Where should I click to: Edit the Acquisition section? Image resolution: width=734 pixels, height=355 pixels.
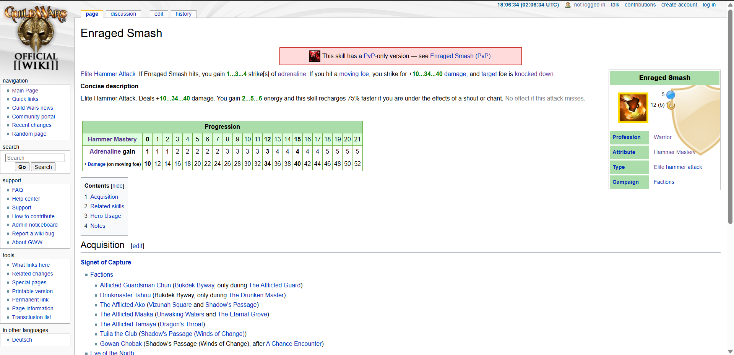coord(138,246)
